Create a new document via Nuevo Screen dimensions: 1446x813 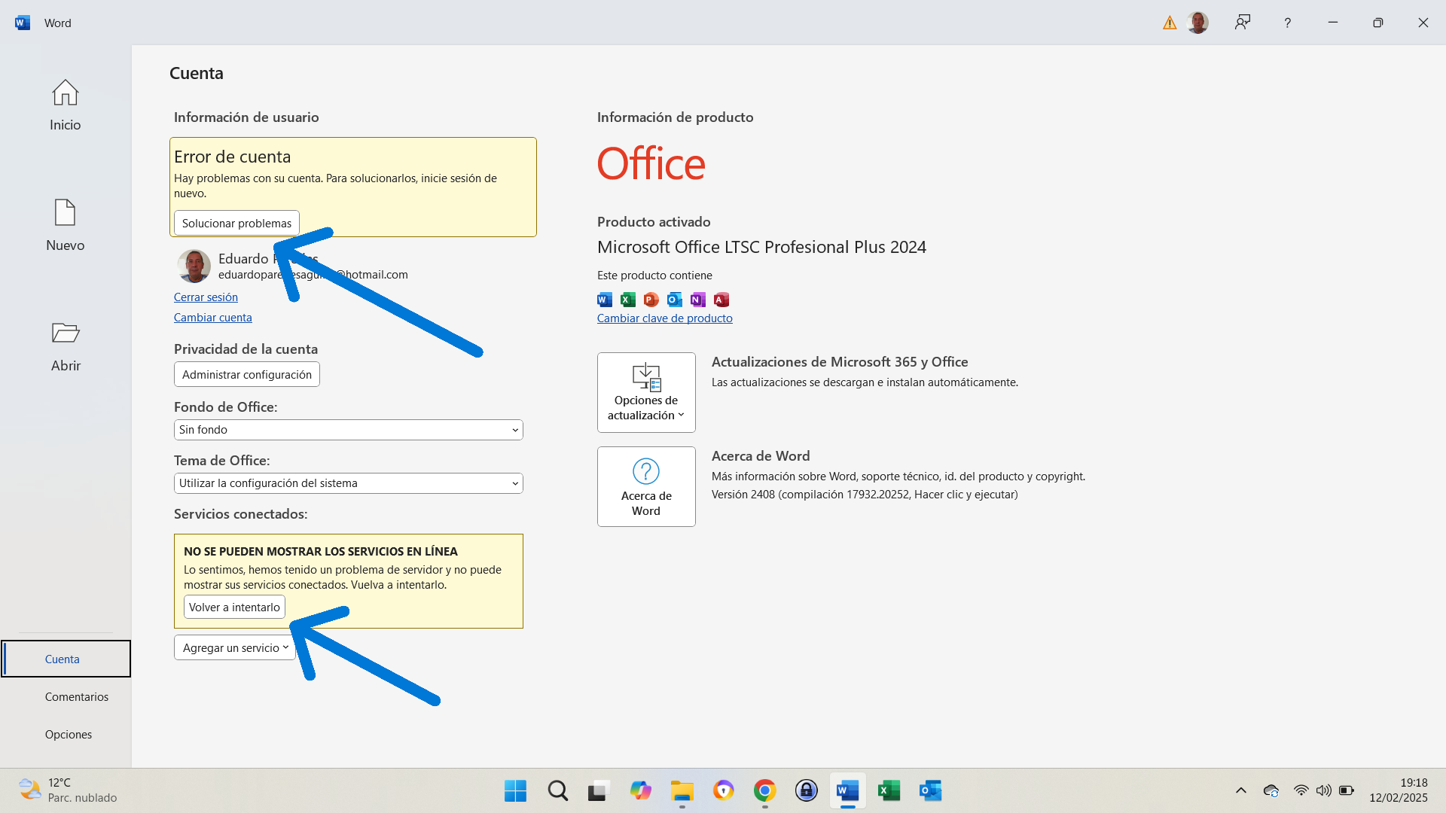tap(65, 226)
